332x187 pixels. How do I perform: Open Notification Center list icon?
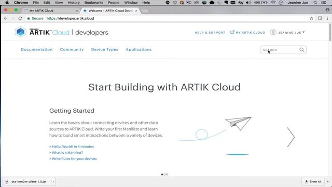[x=324, y=3]
